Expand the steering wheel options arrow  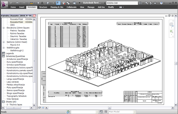click(171, 28)
